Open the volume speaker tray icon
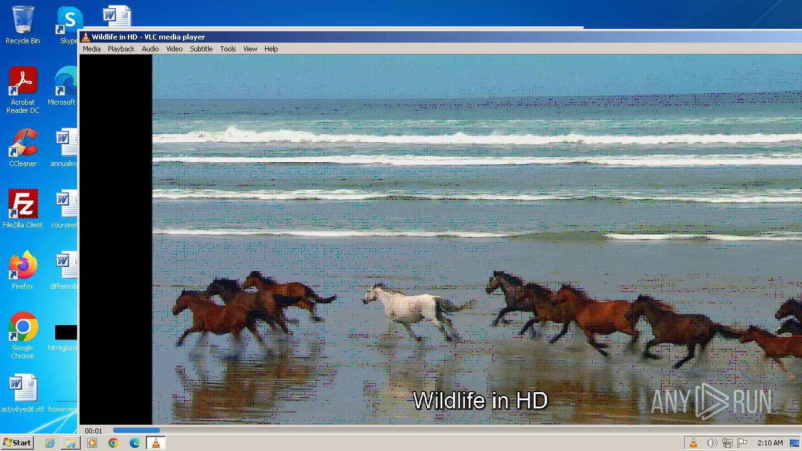The height and width of the screenshot is (451, 802). [x=712, y=443]
